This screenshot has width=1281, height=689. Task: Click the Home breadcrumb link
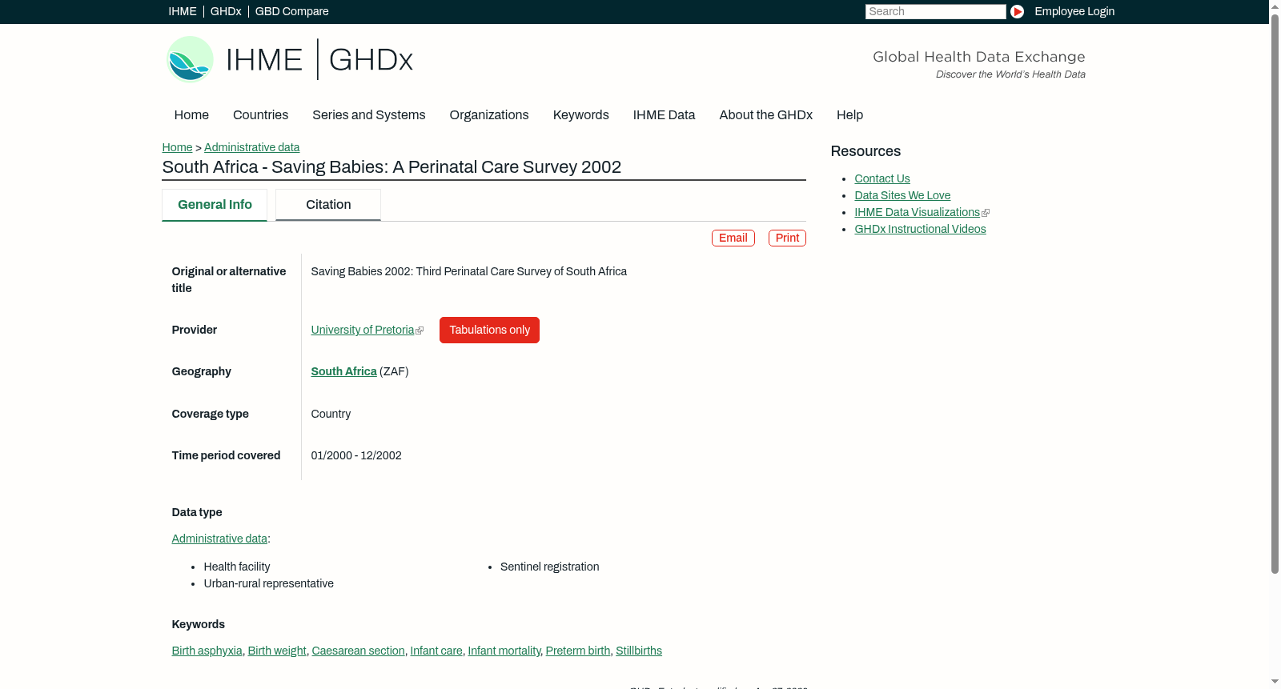click(x=177, y=147)
